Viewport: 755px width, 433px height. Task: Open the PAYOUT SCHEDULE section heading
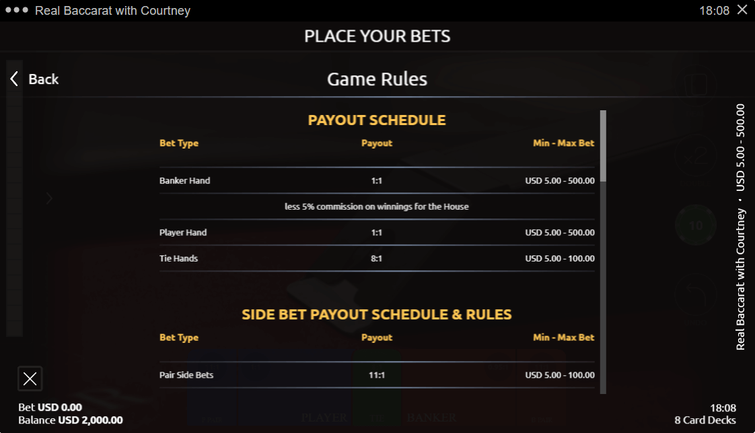coord(377,120)
